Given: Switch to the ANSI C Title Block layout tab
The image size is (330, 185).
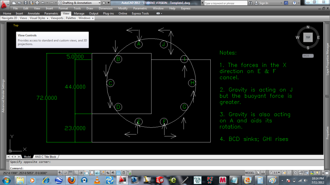Looking at the screenshot, I should click(45, 157).
